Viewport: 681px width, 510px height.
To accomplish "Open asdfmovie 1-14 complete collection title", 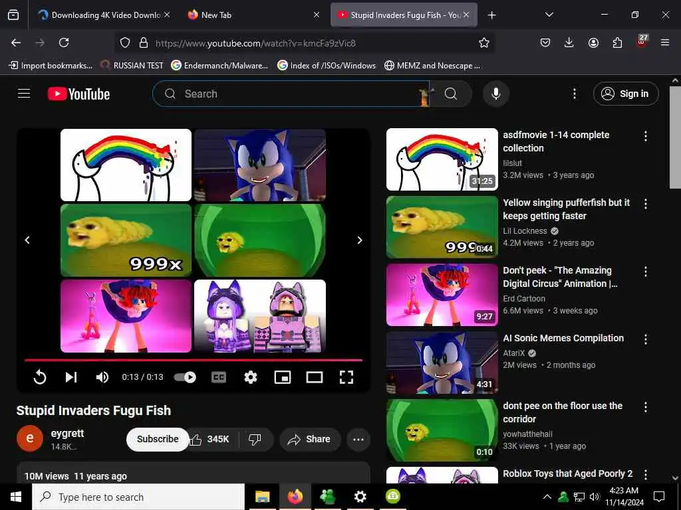I will point(556,141).
